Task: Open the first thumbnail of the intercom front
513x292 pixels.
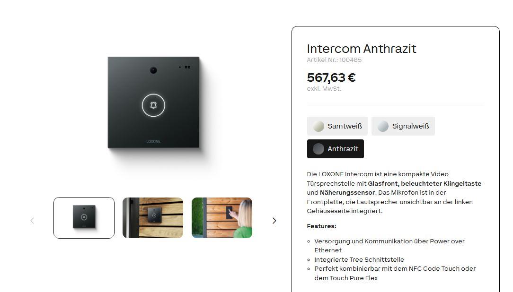Action: click(x=84, y=218)
